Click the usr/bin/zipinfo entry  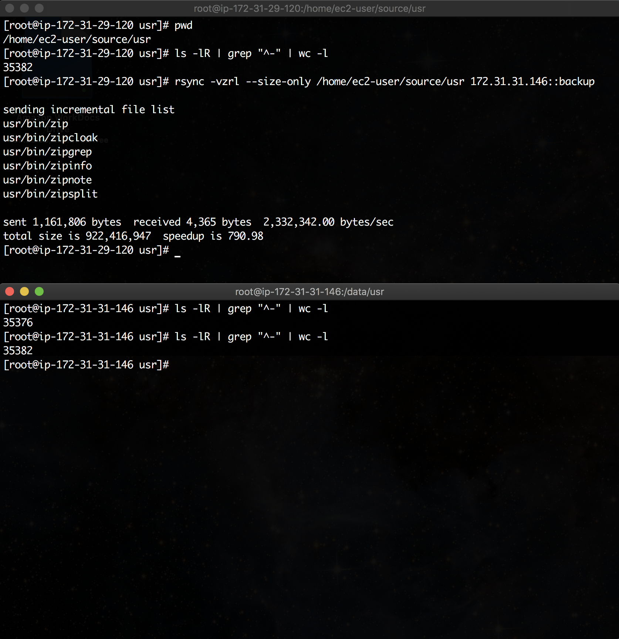47,166
